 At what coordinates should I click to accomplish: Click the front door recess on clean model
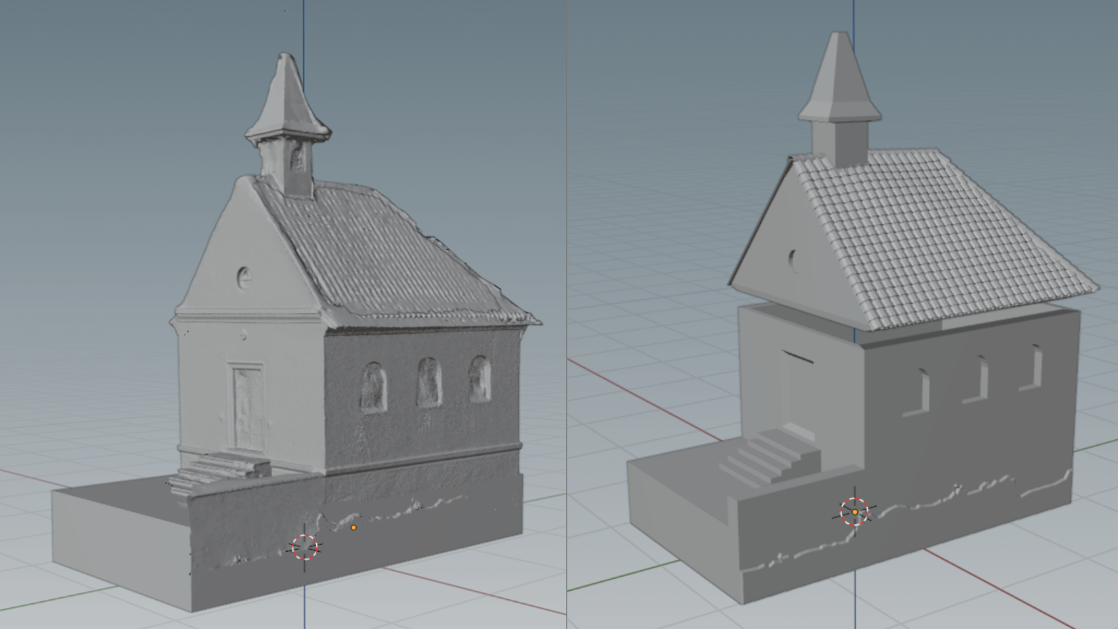pos(797,390)
